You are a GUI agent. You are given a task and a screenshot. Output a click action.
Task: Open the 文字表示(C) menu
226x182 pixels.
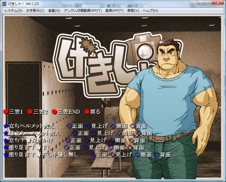[x=35, y=11]
